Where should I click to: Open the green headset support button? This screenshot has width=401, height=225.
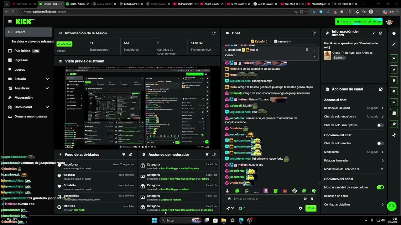click(x=391, y=206)
